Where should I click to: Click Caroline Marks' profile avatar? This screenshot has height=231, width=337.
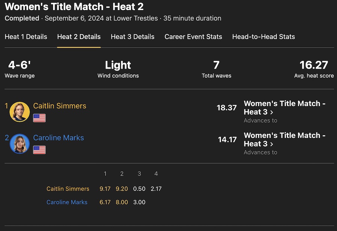[x=19, y=144]
